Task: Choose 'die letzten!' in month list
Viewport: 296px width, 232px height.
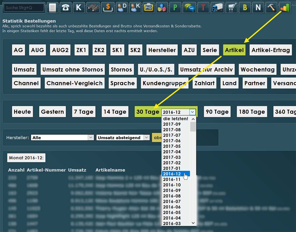Action: click(x=176, y=119)
